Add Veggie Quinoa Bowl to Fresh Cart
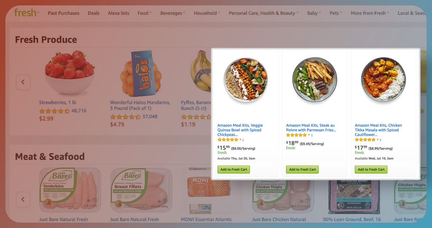 (x=234, y=169)
